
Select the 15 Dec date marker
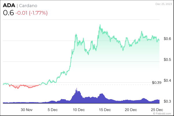(105, 110)
